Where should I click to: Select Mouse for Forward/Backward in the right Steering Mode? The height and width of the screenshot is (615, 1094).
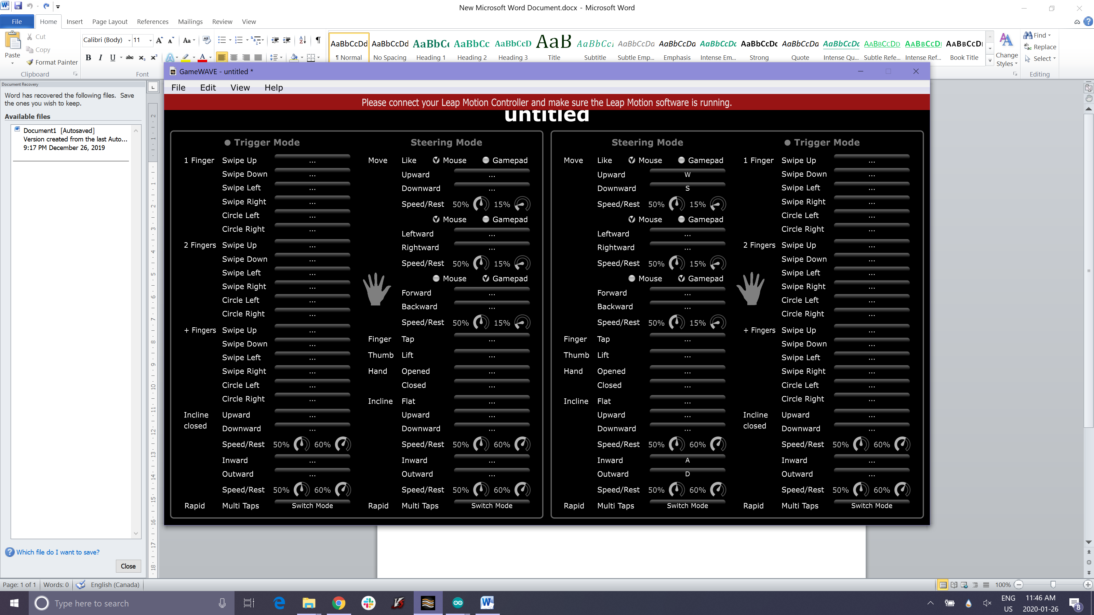tap(631, 278)
